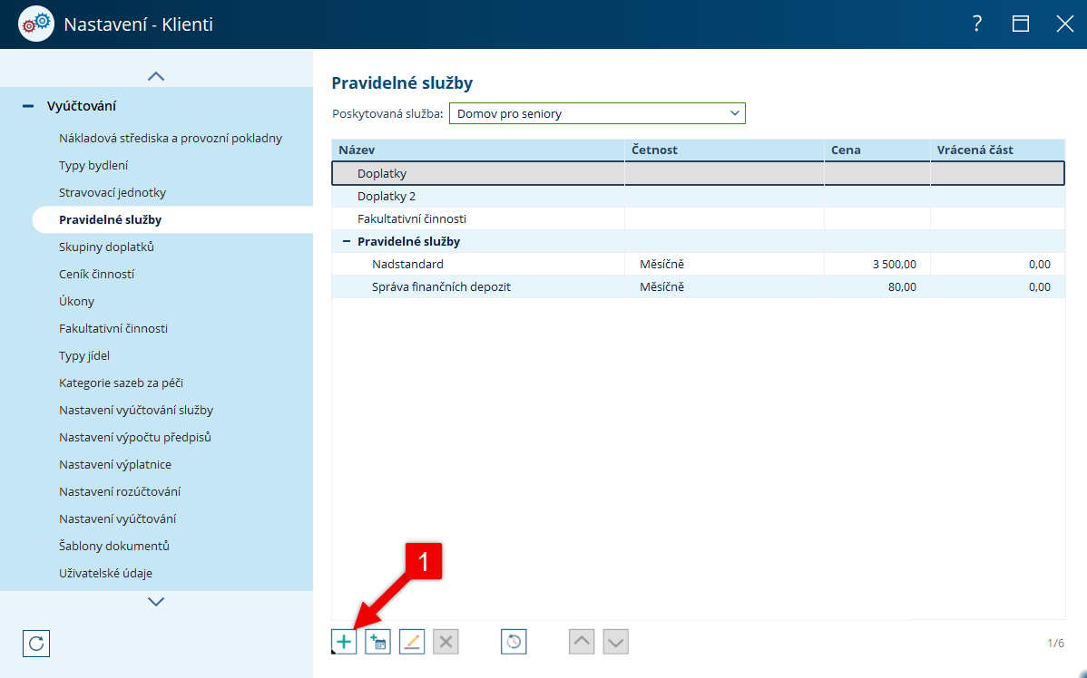Click the Četnost column header
Viewport: 1087px width, 678px height.
pyautogui.click(x=724, y=150)
